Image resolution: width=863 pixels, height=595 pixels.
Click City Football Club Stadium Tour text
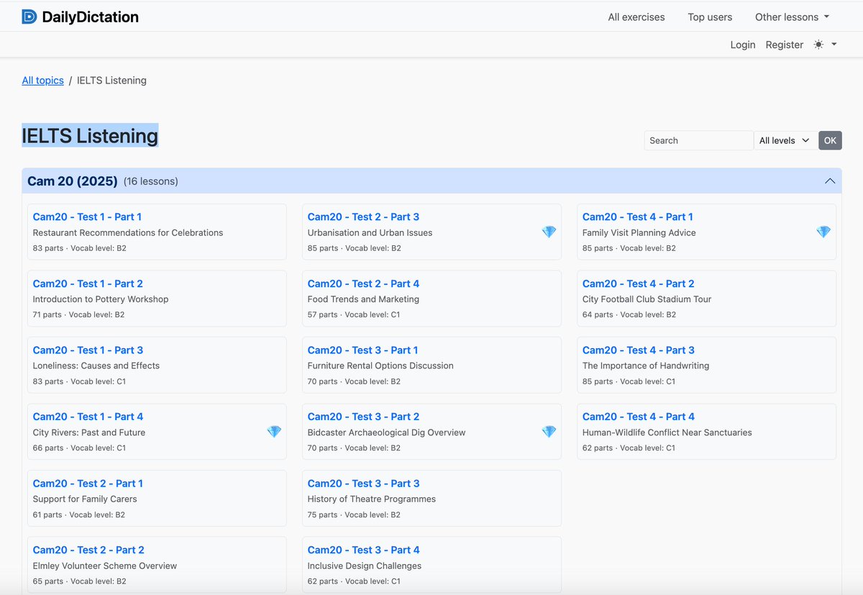pos(647,299)
